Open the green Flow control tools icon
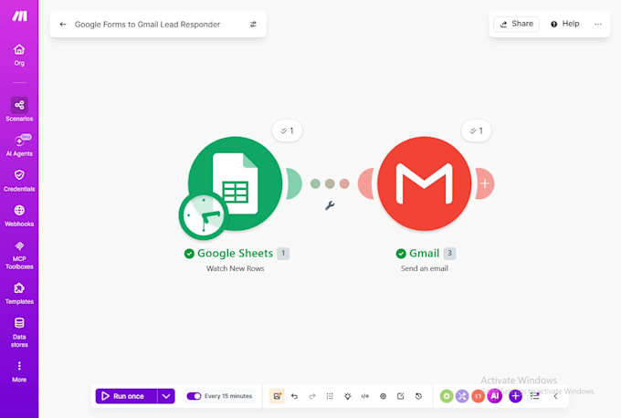Screen dimensions: 621x418 coord(447,396)
